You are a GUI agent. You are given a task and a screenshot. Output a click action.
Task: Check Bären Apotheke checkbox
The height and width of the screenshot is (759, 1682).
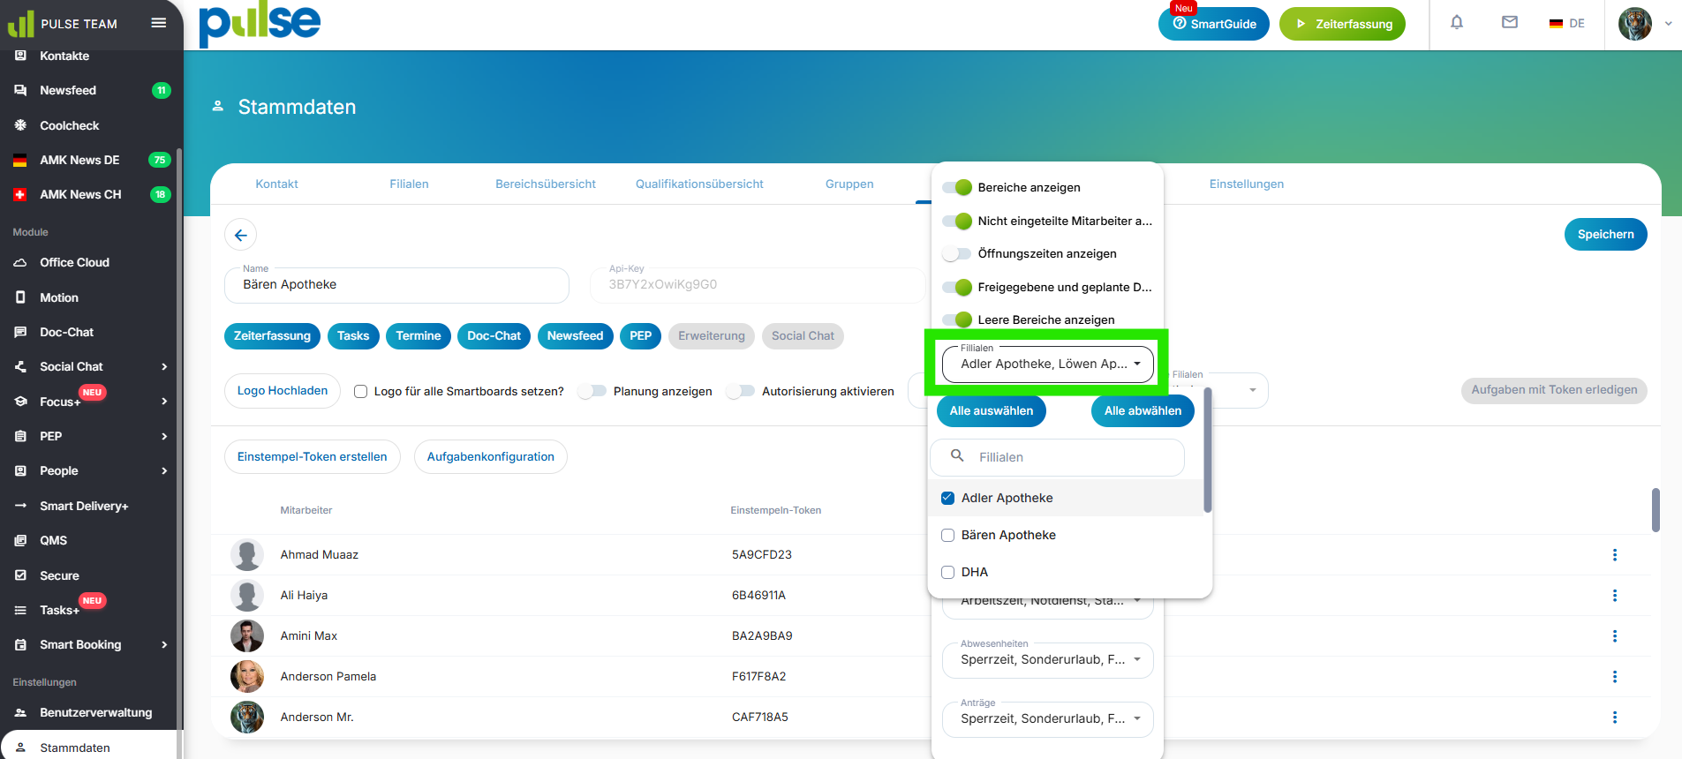[948, 535]
